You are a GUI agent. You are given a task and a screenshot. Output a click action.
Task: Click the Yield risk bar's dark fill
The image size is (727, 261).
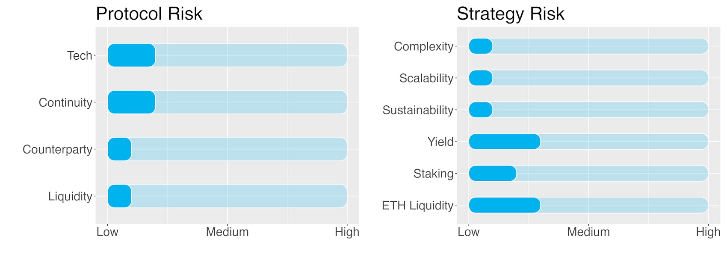coord(505,142)
